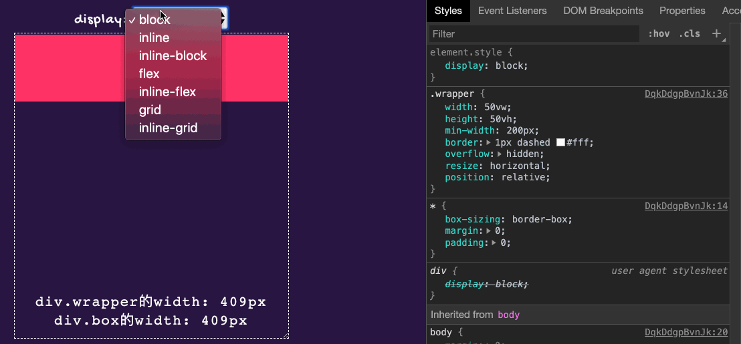Image resolution: width=741 pixels, height=344 pixels.
Task: Expand the border shorthand property triangle
Action: click(489, 143)
